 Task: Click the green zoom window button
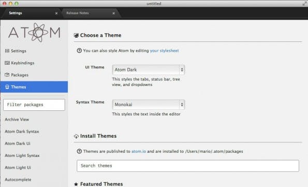[x=17, y=4]
